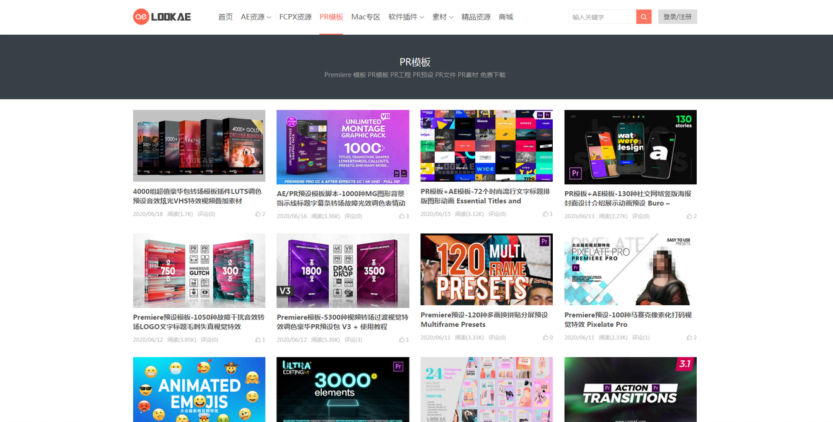Click the 登录/注册 button
Screen dimensions: 833x422
pos(677,17)
